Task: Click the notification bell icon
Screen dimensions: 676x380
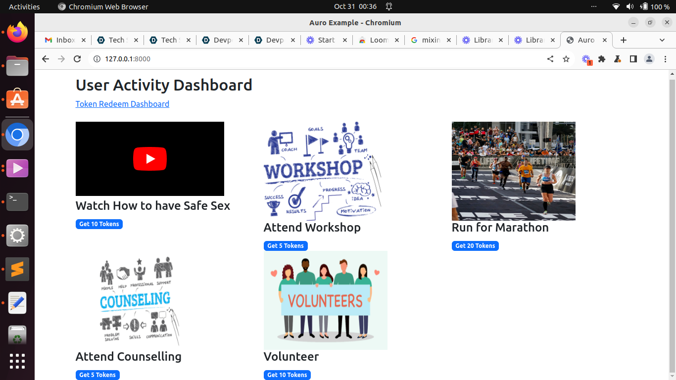Action: 389,6
